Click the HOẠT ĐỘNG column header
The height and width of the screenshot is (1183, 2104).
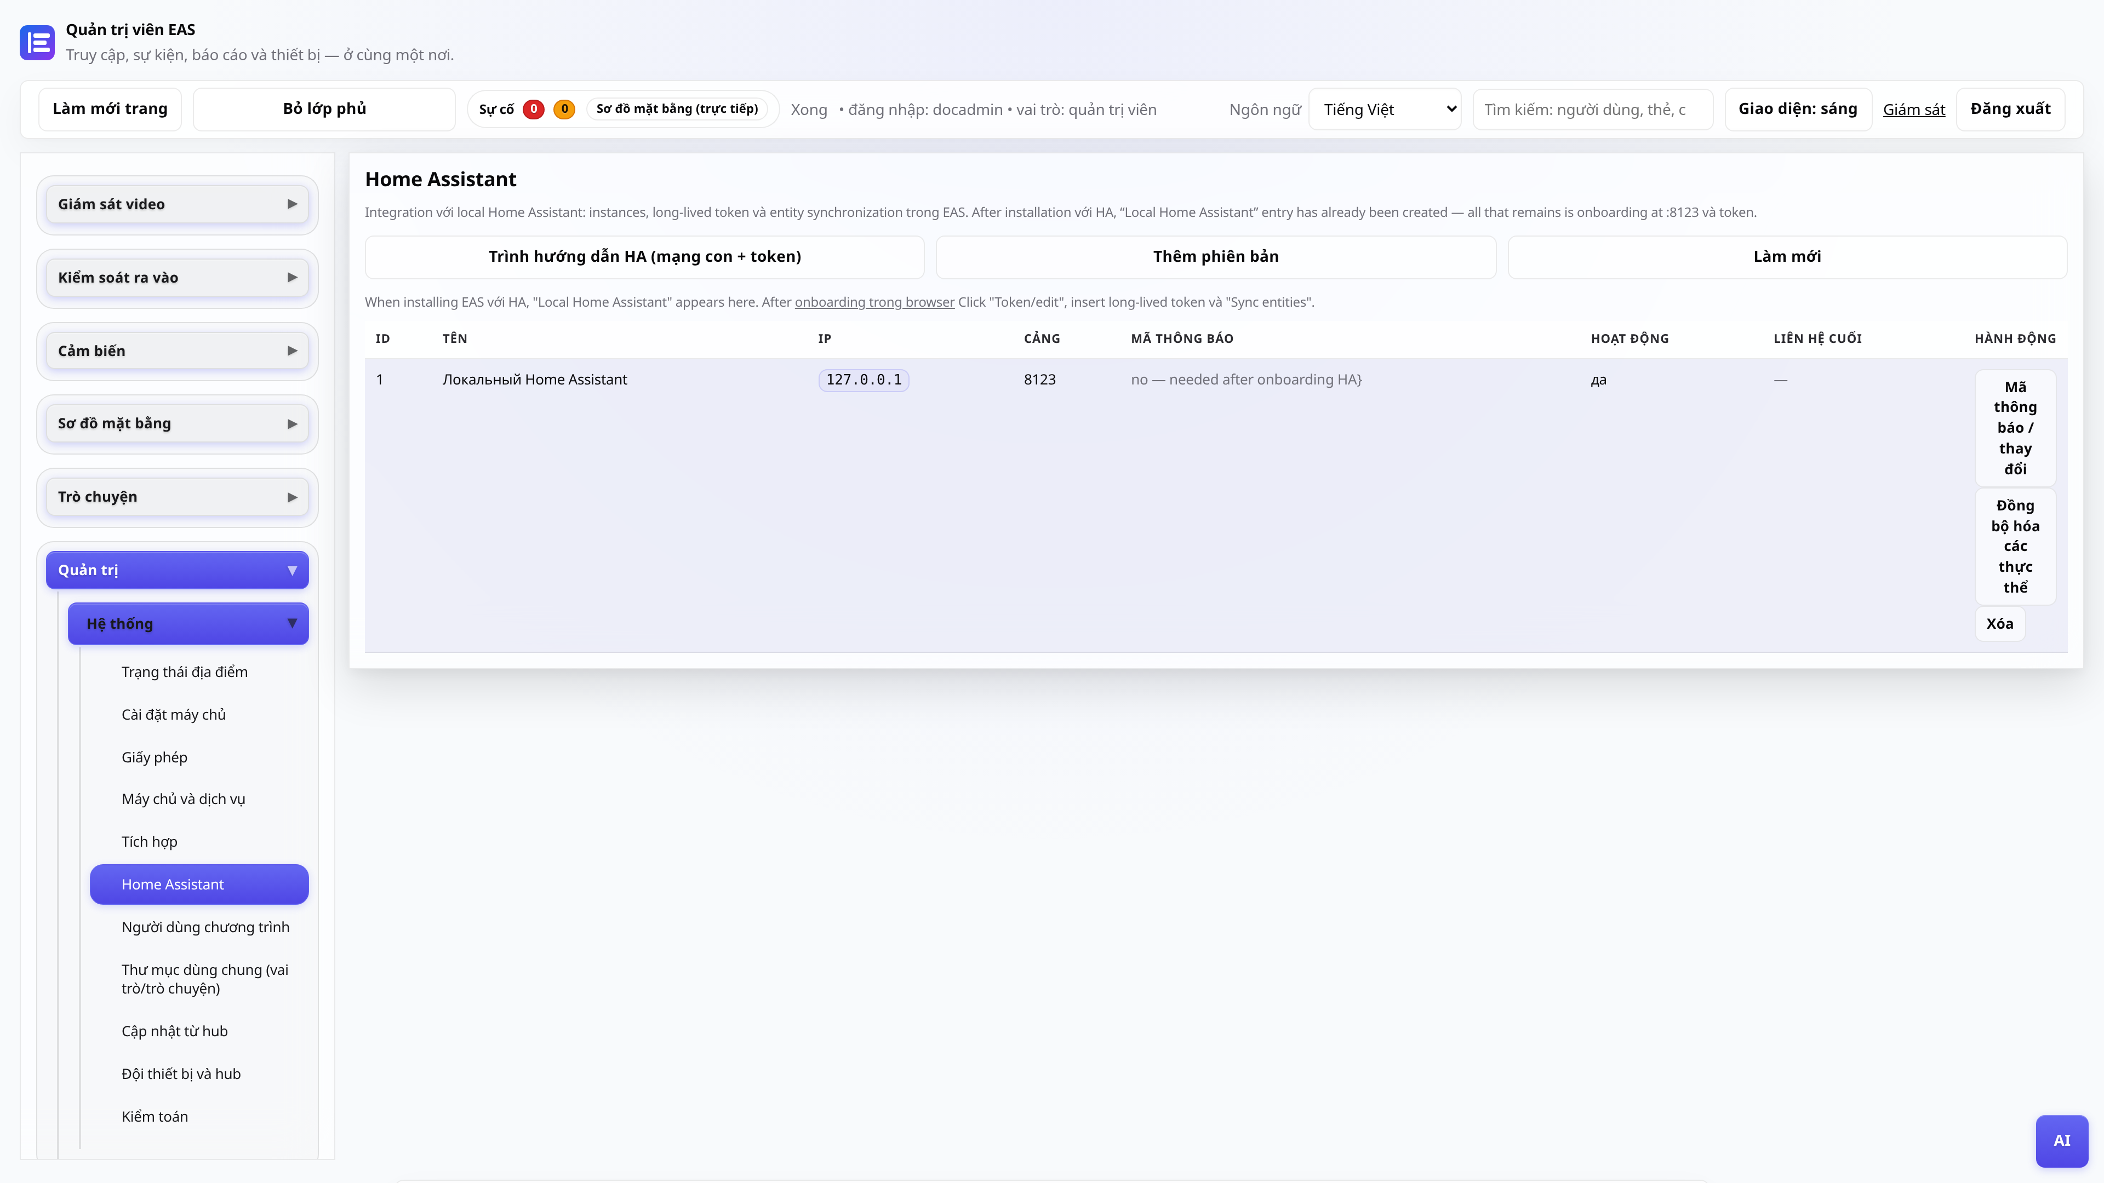pos(1630,339)
